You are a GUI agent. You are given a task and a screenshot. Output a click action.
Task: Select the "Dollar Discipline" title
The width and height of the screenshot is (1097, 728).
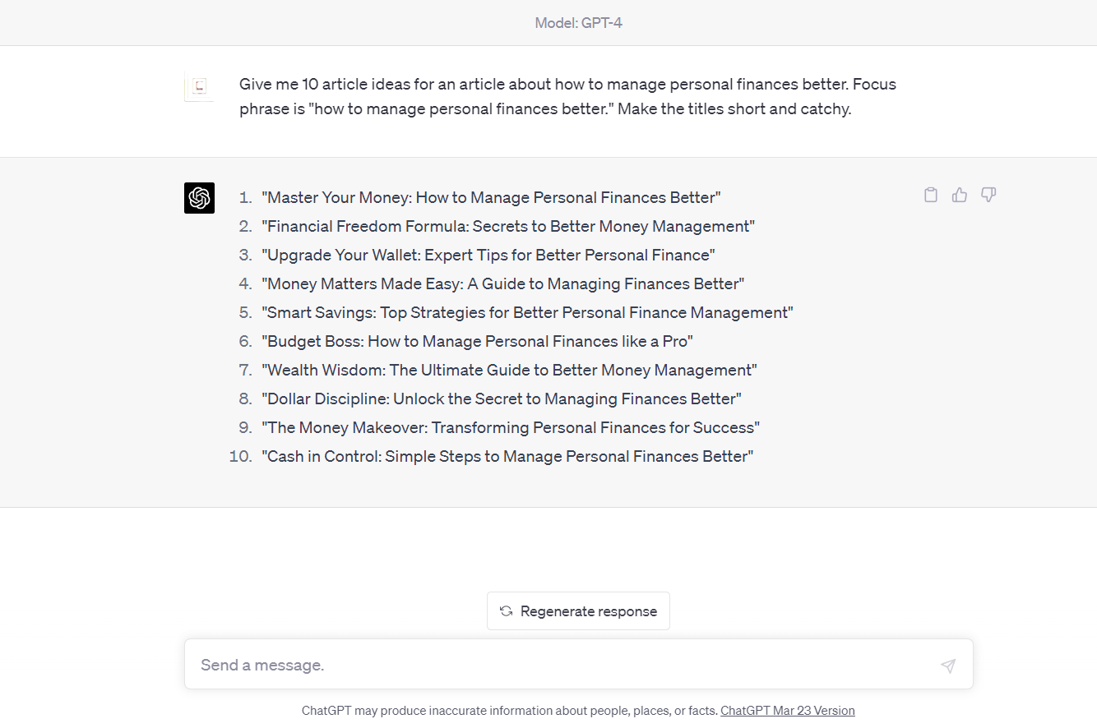click(x=502, y=399)
